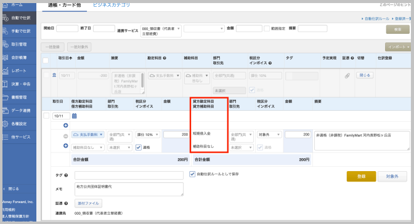Uncheck the debit-side 適格 checkbox
Image resolution: width=414 pixels, height=224 pixels.
pos(139,148)
